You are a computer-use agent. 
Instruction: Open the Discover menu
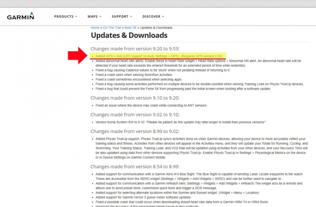(x=151, y=16)
